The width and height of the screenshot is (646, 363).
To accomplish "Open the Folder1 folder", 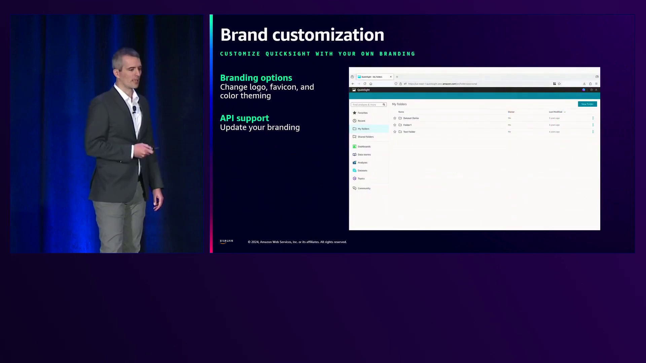I will pos(407,125).
